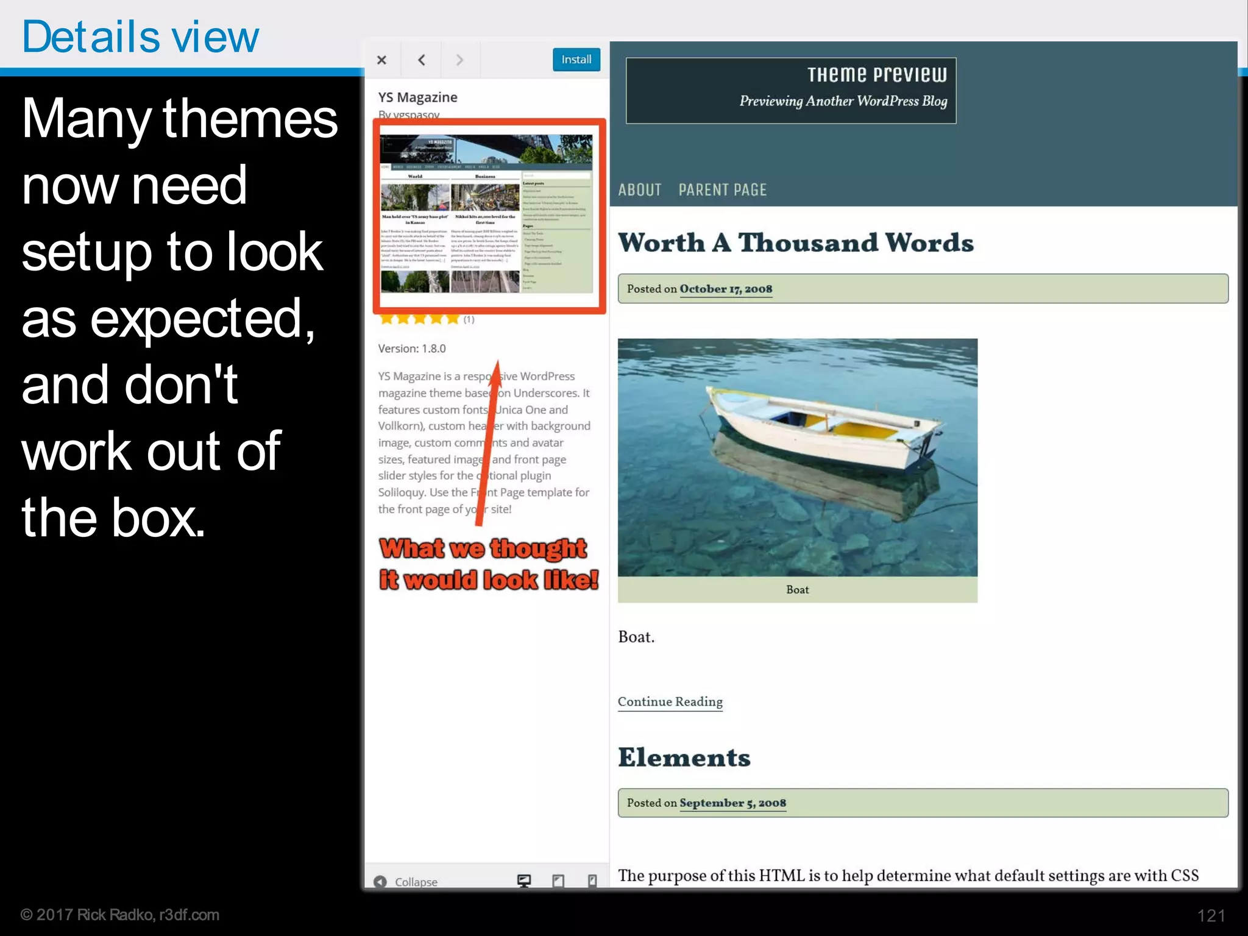The width and height of the screenshot is (1248, 936).
Task: Select the YS Magazine theme name
Action: click(417, 97)
